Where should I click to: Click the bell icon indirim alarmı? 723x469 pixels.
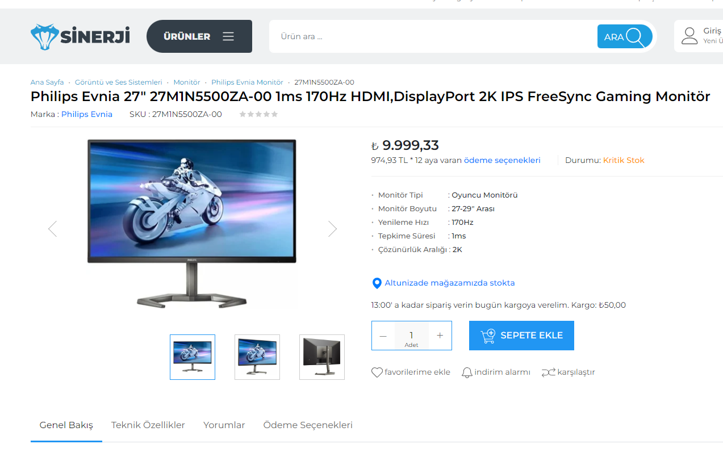point(467,372)
